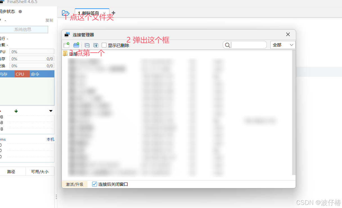Click the sync status gray dot
Image resolution: width=342 pixels, height=208 pixels.
[20, 12]
